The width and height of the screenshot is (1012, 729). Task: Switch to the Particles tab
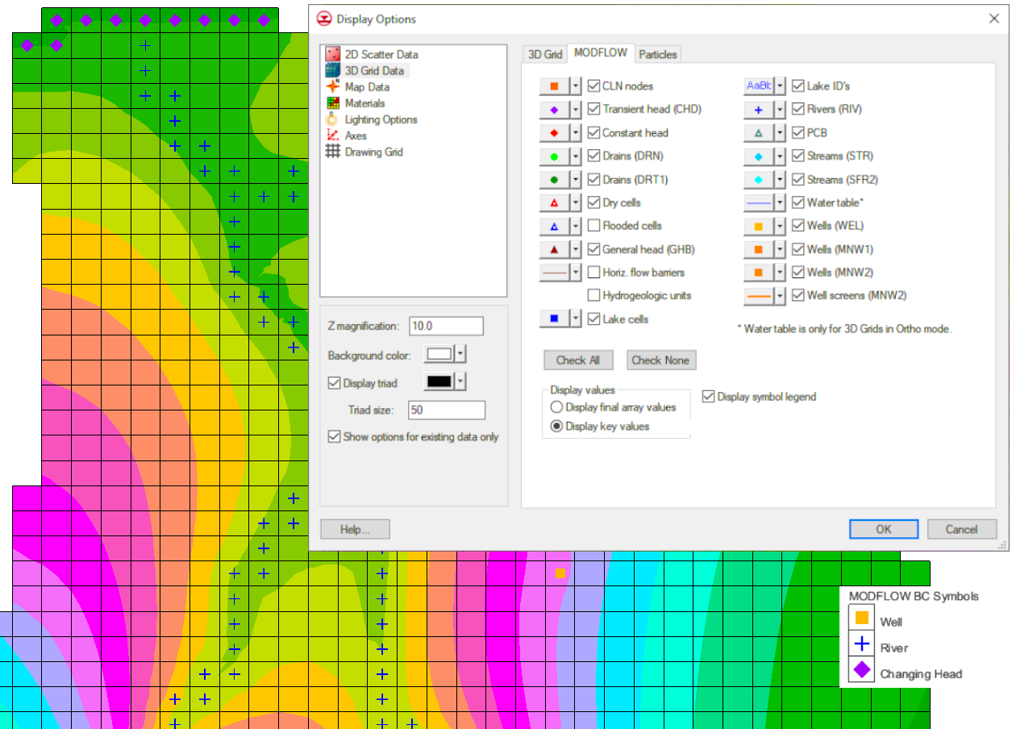(x=657, y=53)
